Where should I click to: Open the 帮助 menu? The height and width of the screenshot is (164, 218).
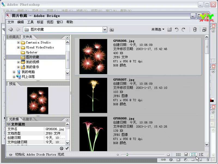pyautogui.click(x=70, y=22)
